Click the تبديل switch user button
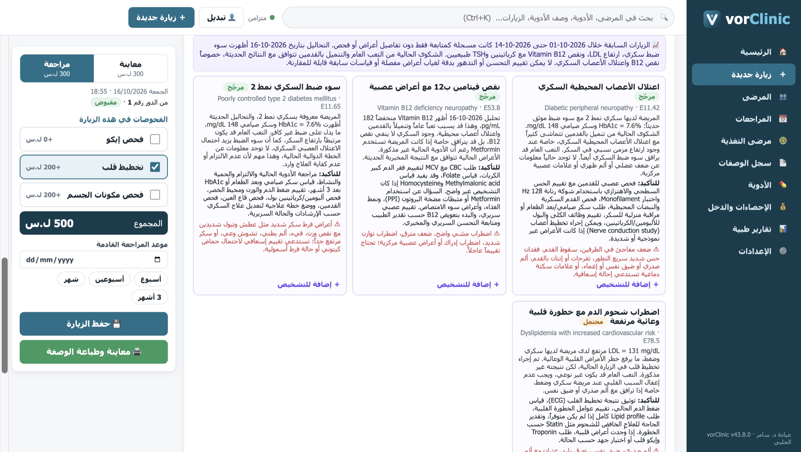Viewport: 801px width, 452px height. 221,17
